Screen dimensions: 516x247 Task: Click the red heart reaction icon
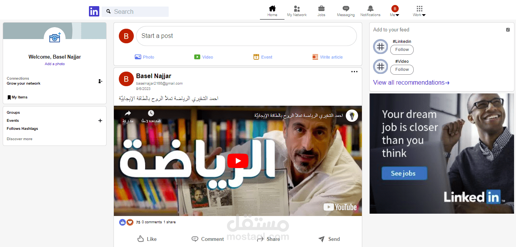(130, 222)
